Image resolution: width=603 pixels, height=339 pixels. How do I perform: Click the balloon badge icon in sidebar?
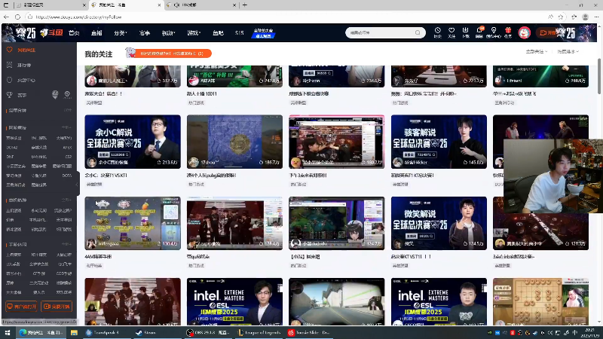point(55,95)
